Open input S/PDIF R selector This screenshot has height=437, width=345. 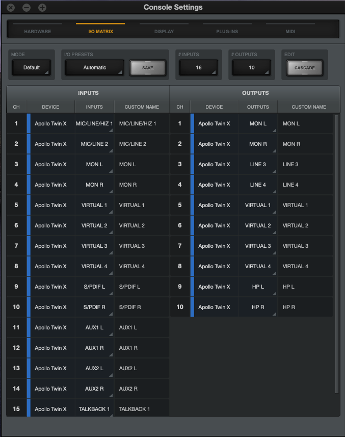tap(94, 307)
